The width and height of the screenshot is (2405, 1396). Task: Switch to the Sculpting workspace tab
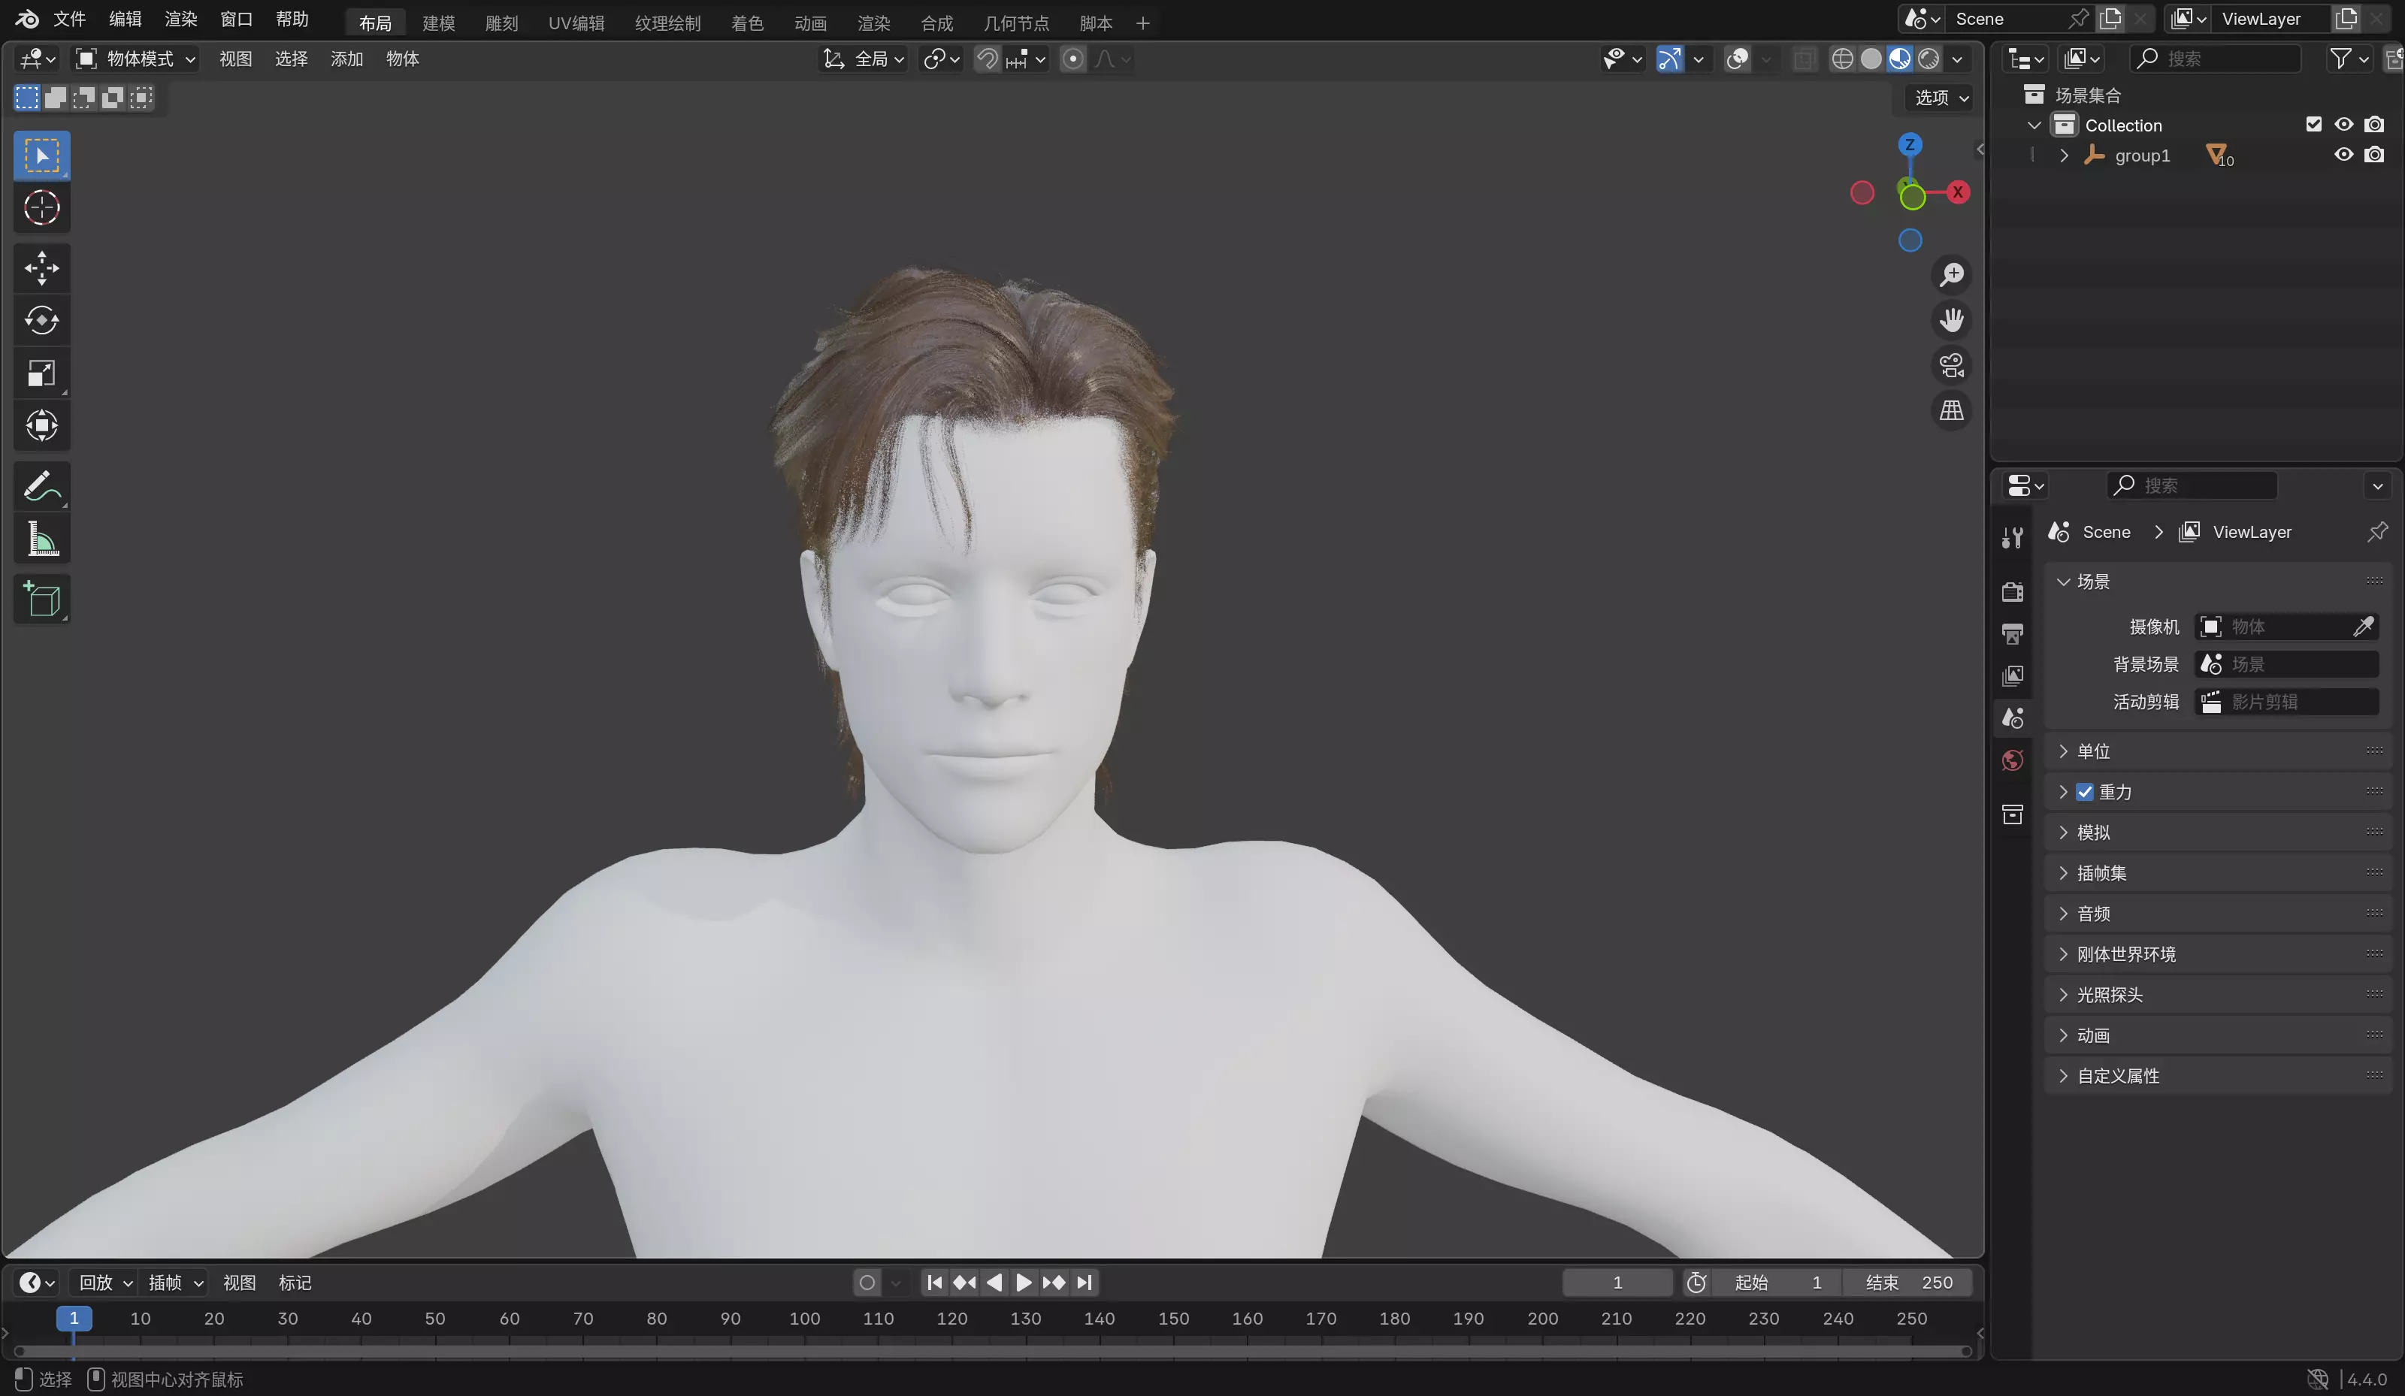(501, 23)
